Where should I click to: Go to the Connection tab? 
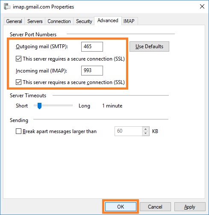pyautogui.click(x=59, y=21)
